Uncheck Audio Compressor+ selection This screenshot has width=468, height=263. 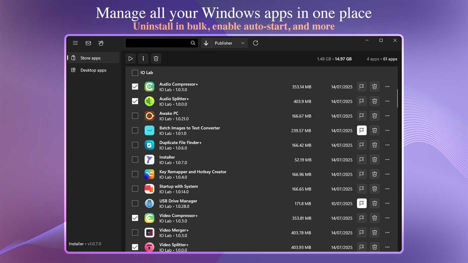point(135,86)
